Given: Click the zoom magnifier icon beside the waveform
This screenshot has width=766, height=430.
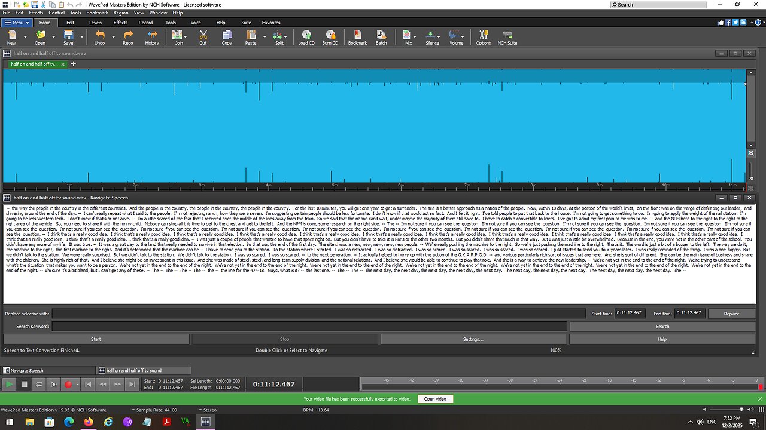Looking at the screenshot, I should 751,153.
